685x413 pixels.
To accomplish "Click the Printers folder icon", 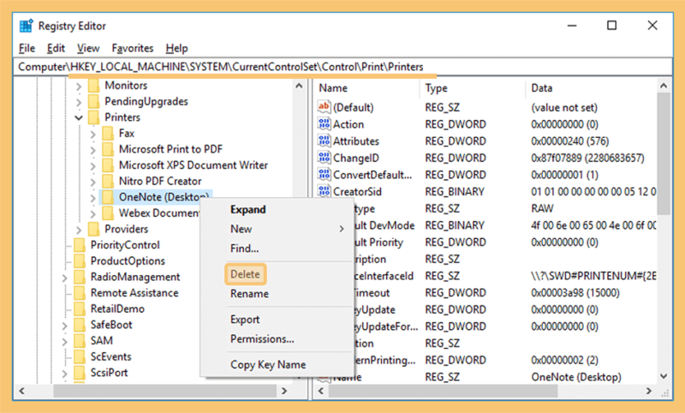I will (x=93, y=117).
